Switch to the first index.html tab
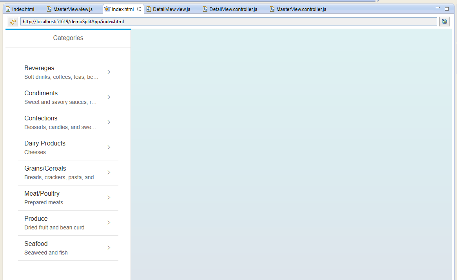This screenshot has height=280, width=457. click(20, 9)
